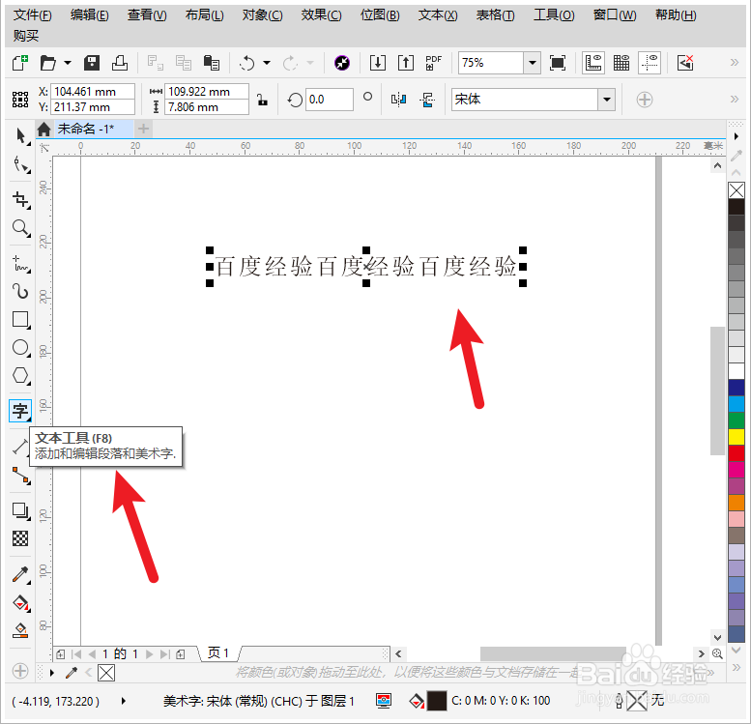Screen dimensions: 751x724
Task: Open the 效果(C) menu
Action: tap(322, 15)
